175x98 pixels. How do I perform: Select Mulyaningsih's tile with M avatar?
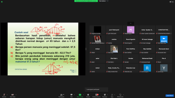(131, 30)
